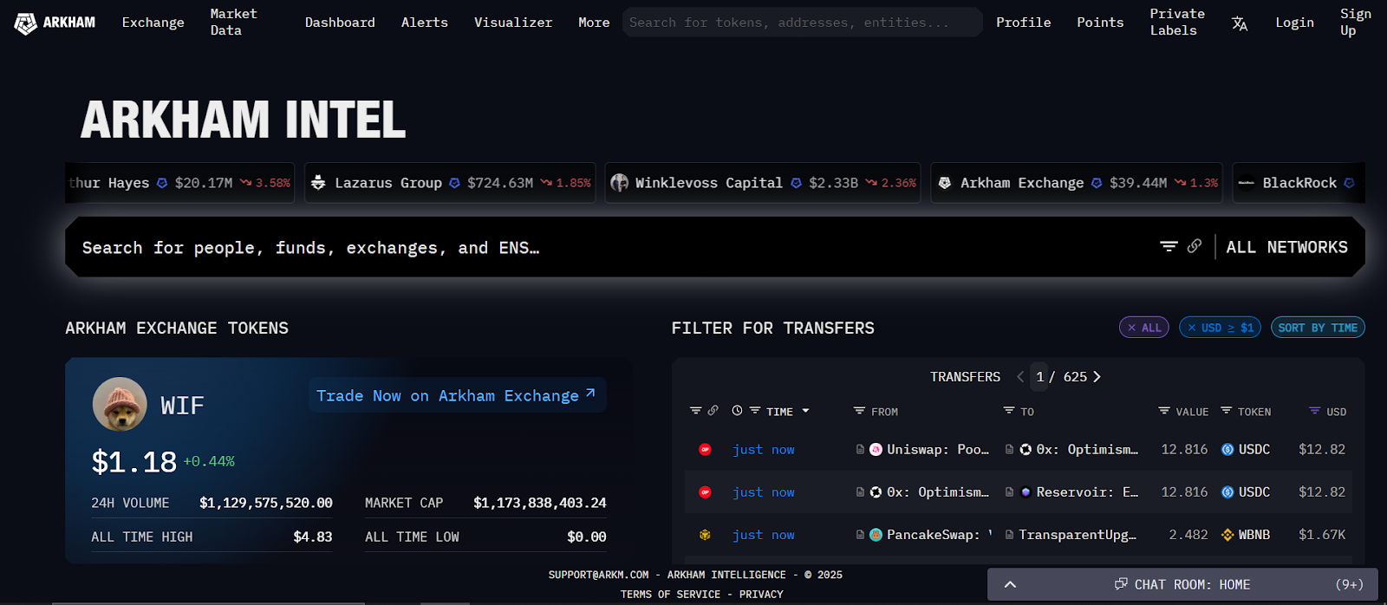The width and height of the screenshot is (1387, 605).
Task: Go to previous transfers page
Action: 1020,377
